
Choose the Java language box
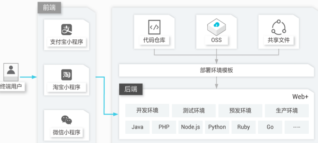pyautogui.click(x=138, y=127)
